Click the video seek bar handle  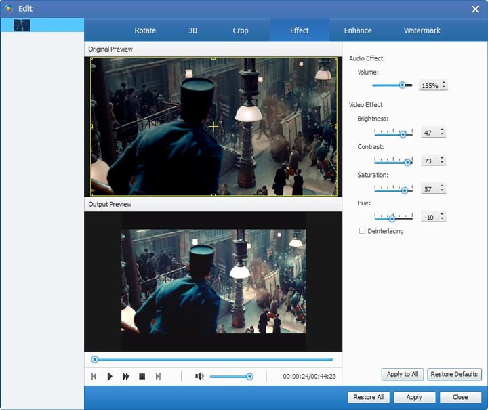(x=95, y=360)
